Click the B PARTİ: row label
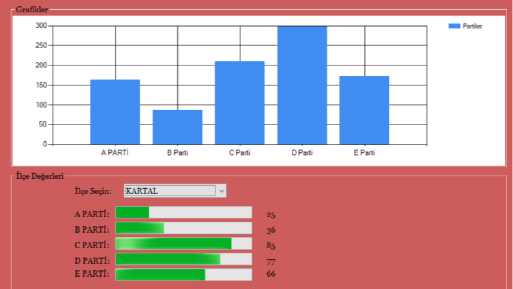The image size is (513, 289). coord(92,229)
